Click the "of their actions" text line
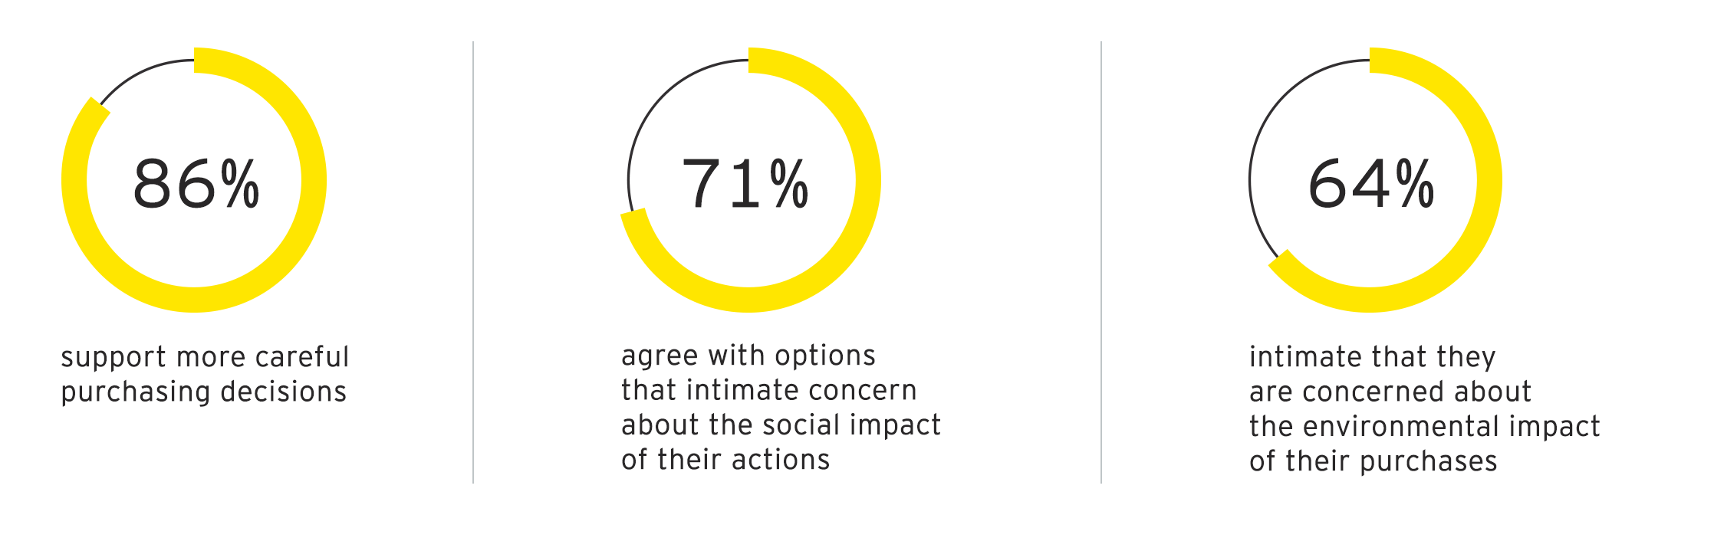The height and width of the screenshot is (541, 1714). click(725, 460)
